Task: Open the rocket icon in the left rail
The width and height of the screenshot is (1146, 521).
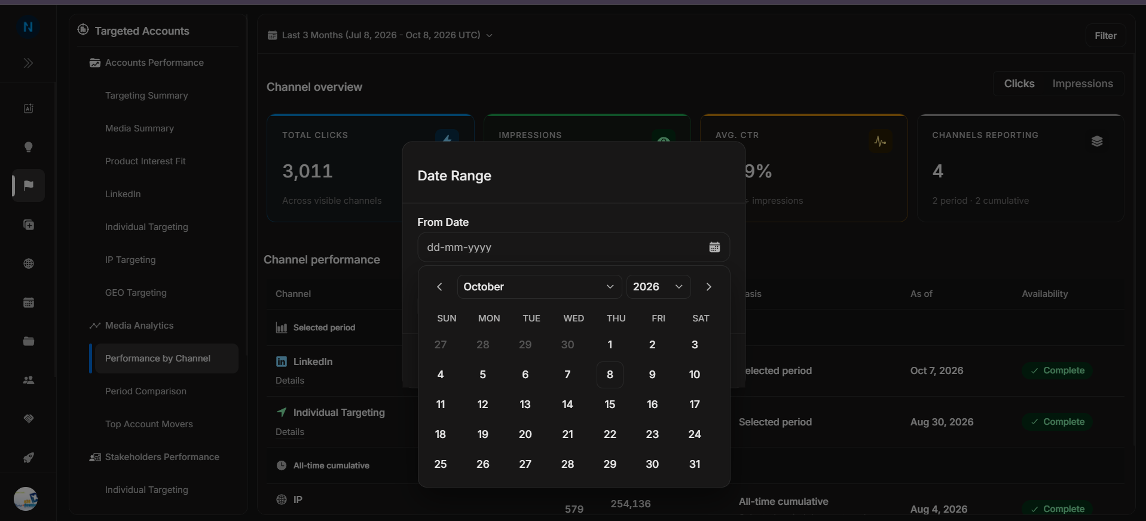Action: [28, 458]
